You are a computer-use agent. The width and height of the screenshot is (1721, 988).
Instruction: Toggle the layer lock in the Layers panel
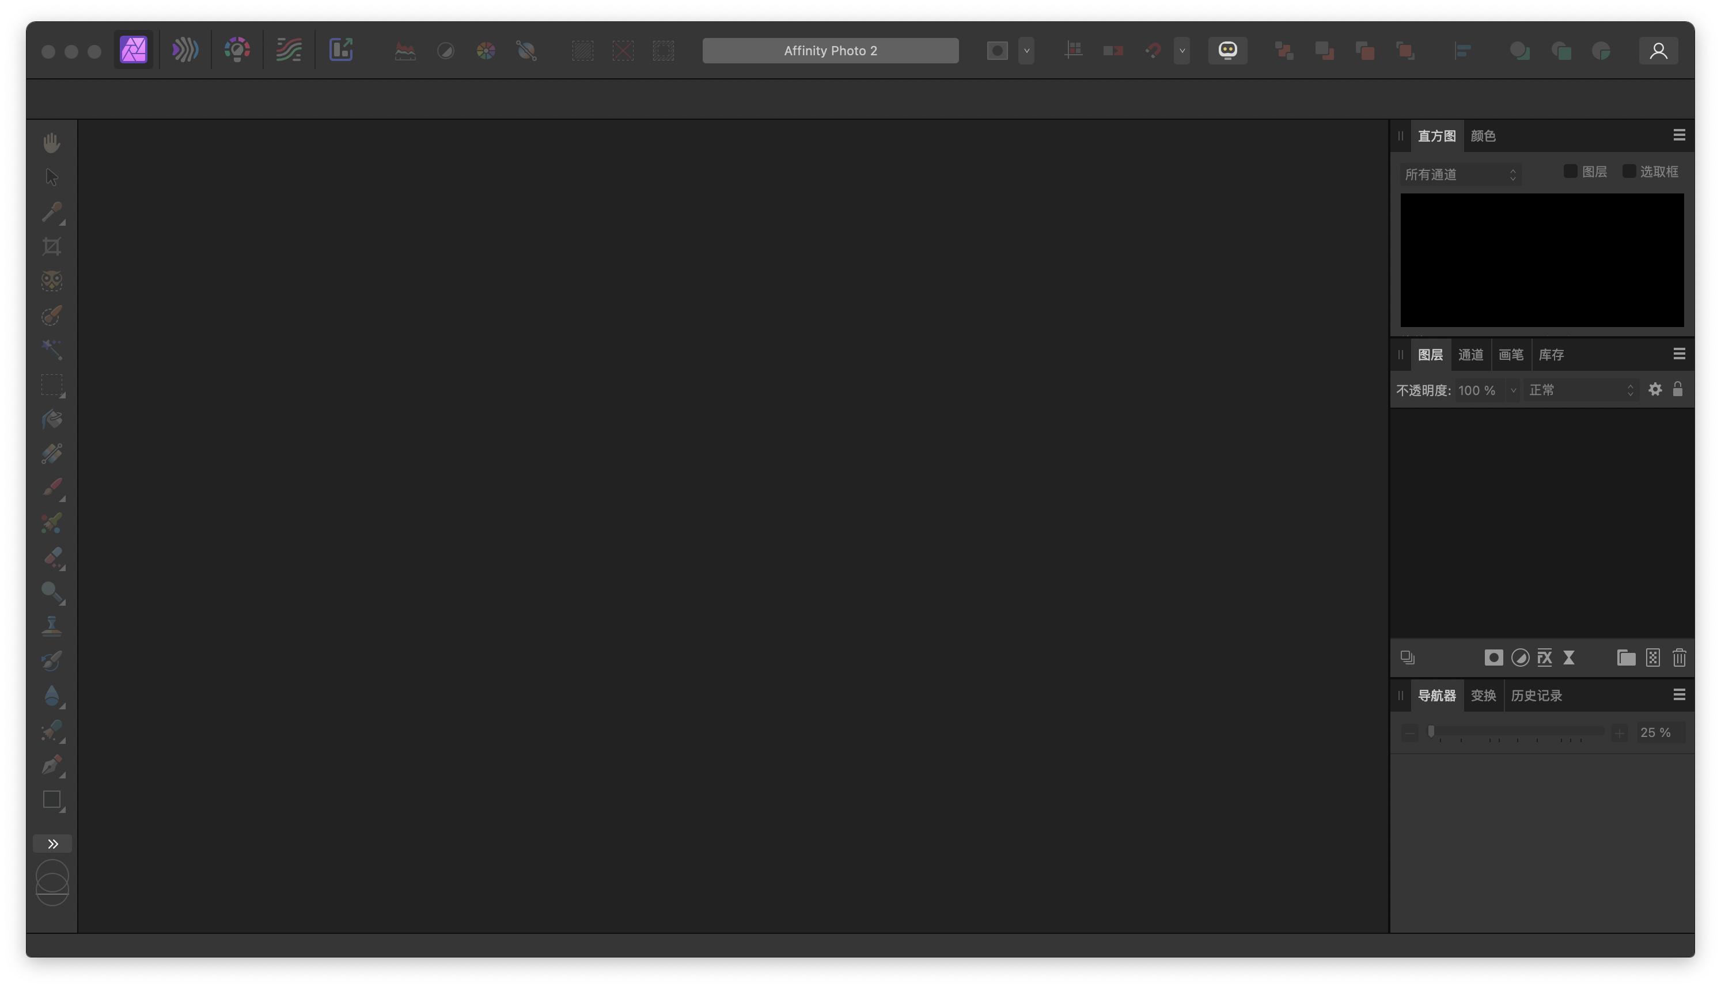(x=1679, y=389)
